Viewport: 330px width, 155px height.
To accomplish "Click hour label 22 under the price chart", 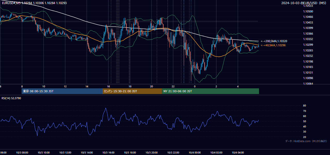I will click(173, 86).
